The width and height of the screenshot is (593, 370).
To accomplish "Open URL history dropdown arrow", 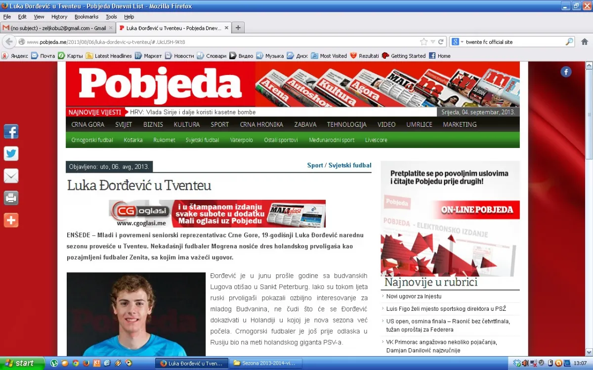I will pyautogui.click(x=432, y=42).
